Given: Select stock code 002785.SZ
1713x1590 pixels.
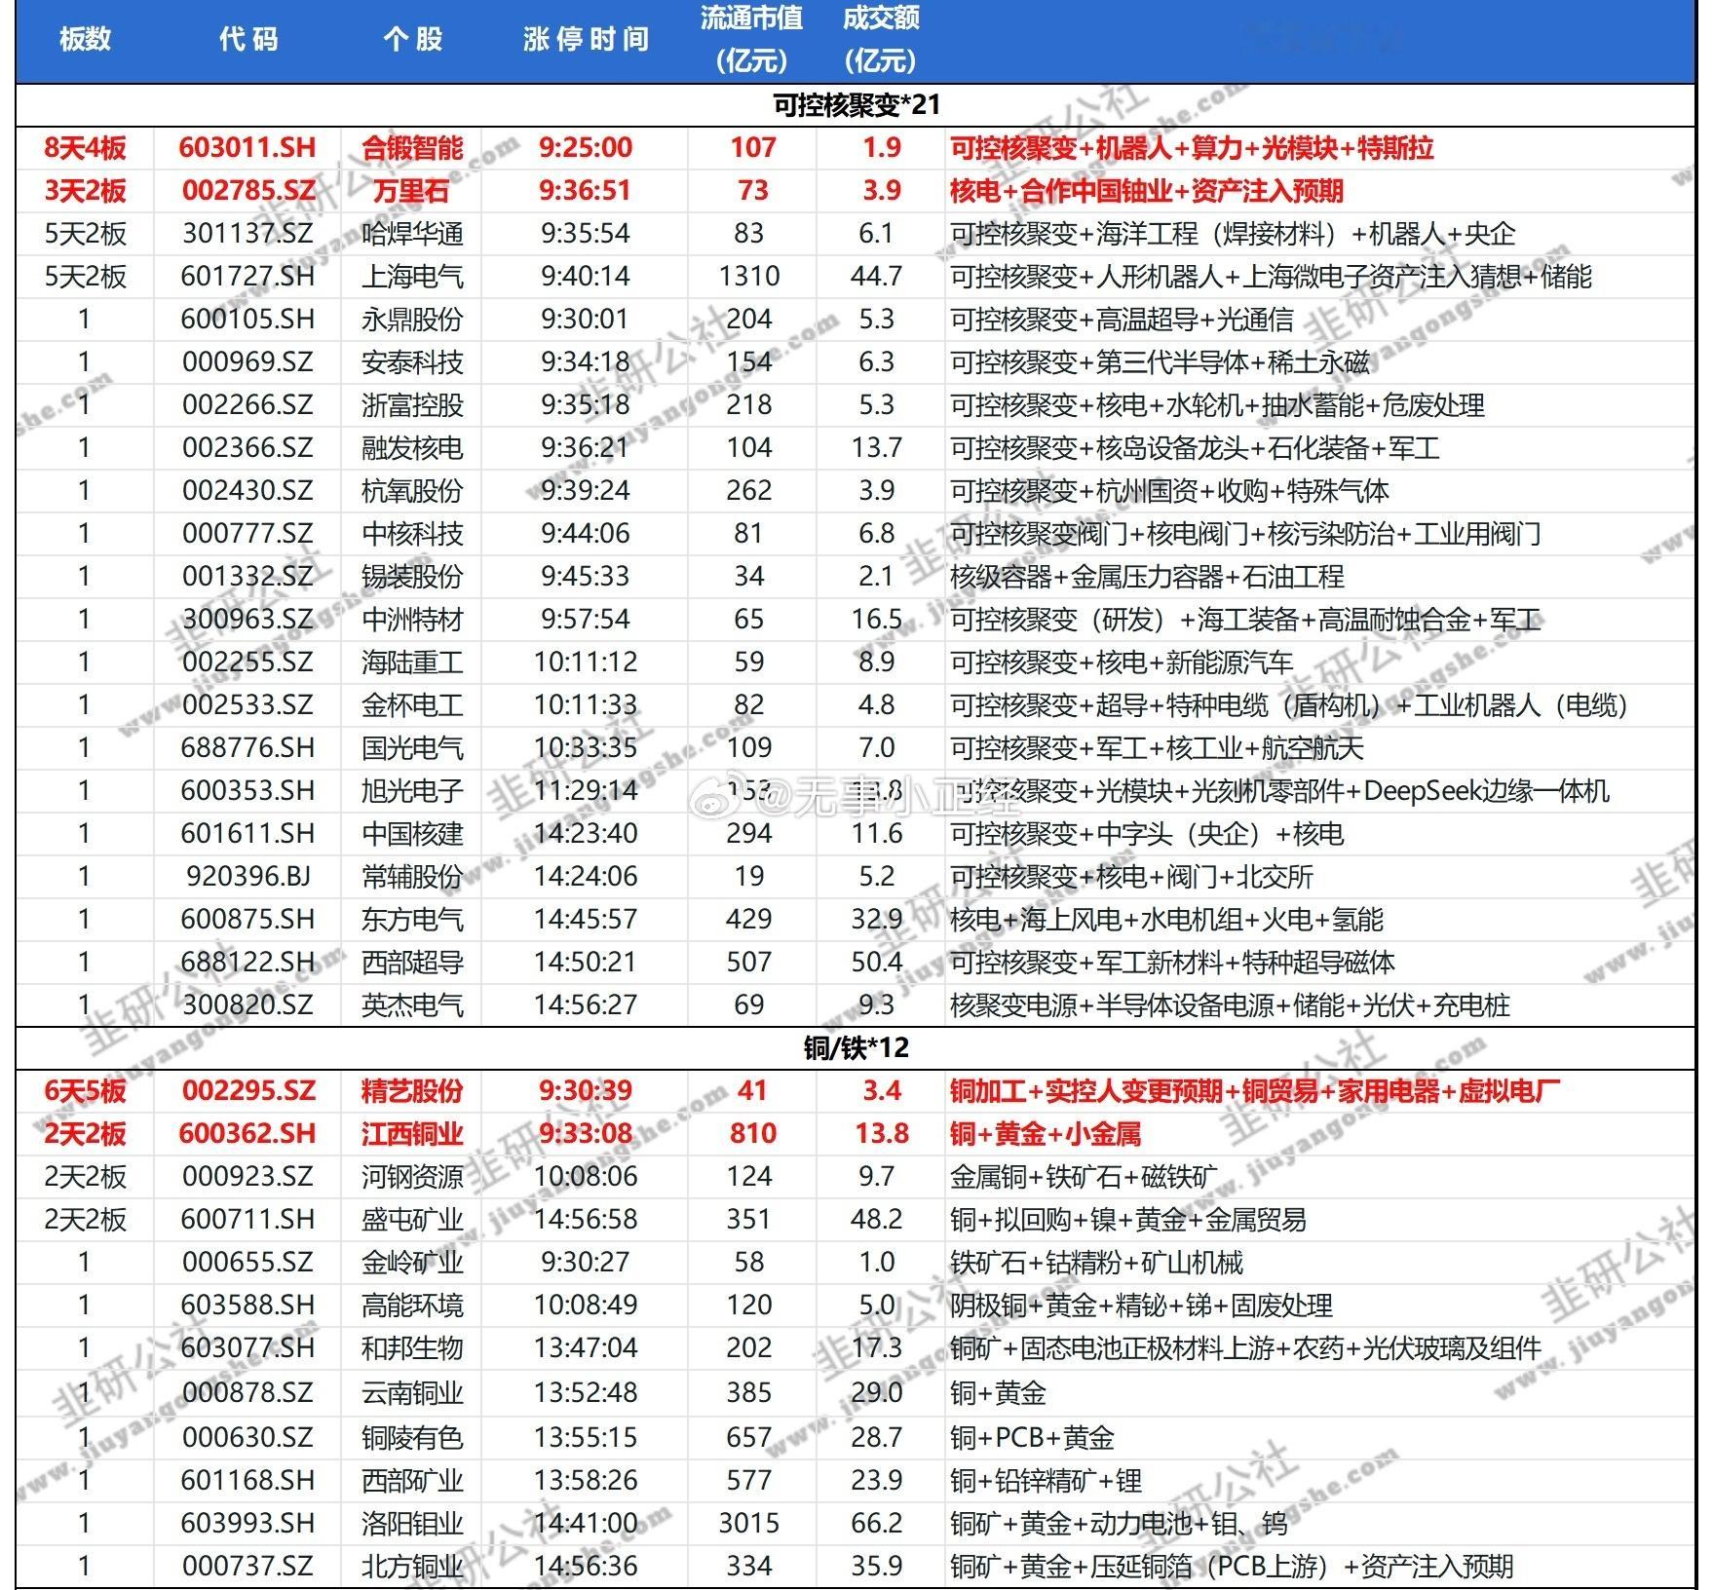Looking at the screenshot, I should pyautogui.click(x=247, y=190).
